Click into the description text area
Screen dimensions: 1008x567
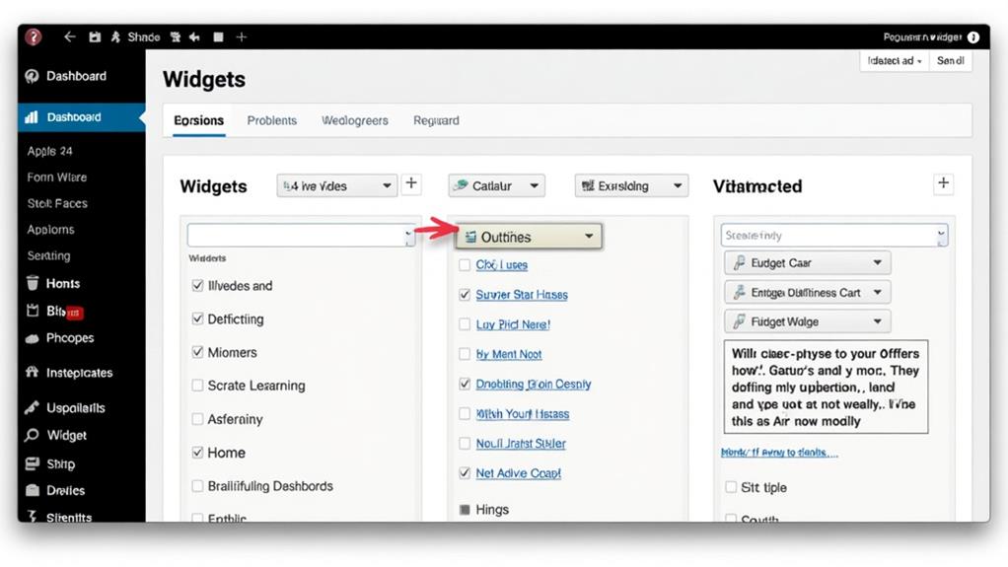click(x=827, y=387)
